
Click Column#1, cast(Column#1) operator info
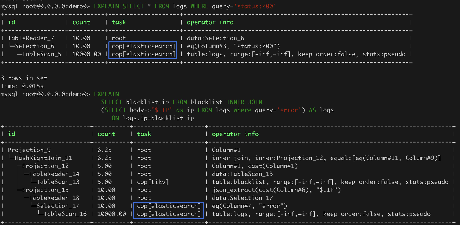(x=255, y=166)
